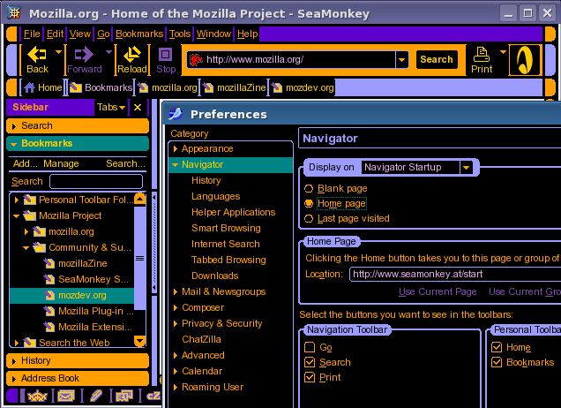The image size is (561, 408).
Task: Click the sidebar bookmarks Search input field
Action: click(x=96, y=182)
